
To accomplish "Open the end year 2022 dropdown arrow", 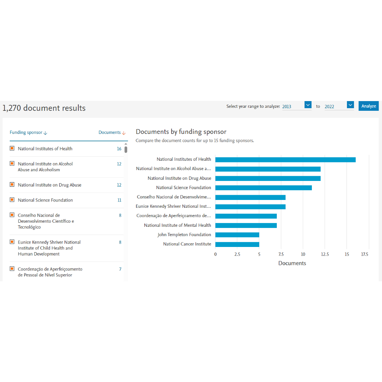I will 350,105.
